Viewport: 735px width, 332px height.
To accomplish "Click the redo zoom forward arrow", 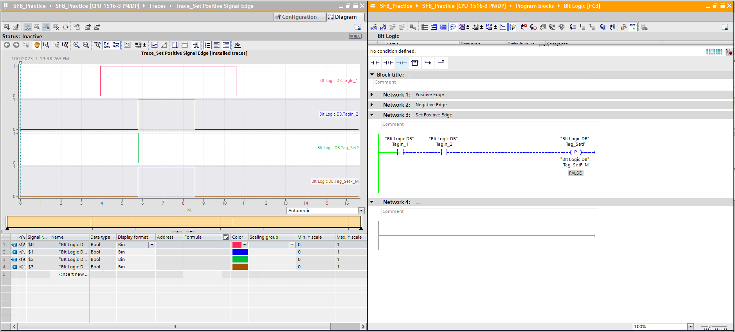I will pyautogui.click(x=16, y=45).
